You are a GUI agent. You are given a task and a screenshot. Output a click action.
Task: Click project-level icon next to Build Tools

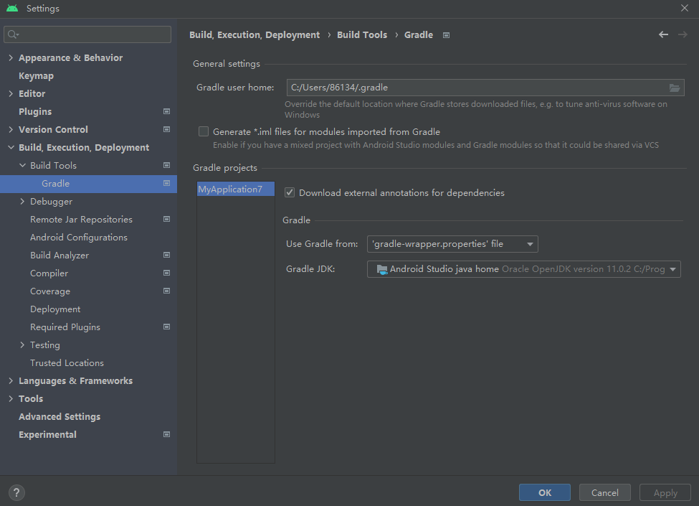[x=167, y=166]
